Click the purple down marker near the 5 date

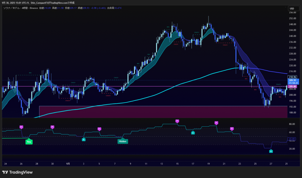(x=99, y=129)
